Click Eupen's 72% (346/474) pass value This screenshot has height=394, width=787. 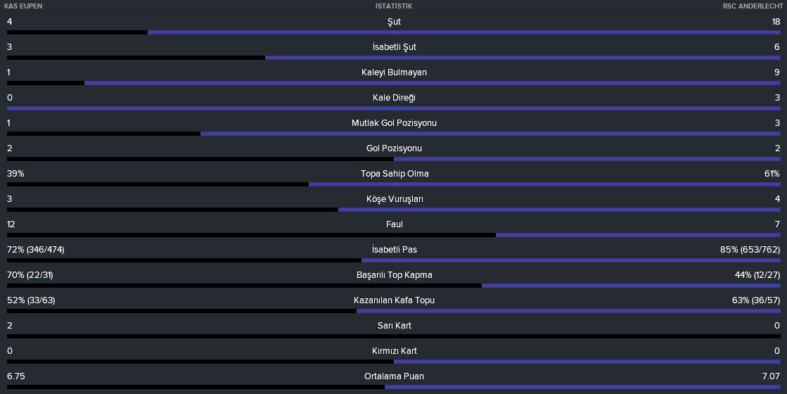pyautogui.click(x=36, y=250)
